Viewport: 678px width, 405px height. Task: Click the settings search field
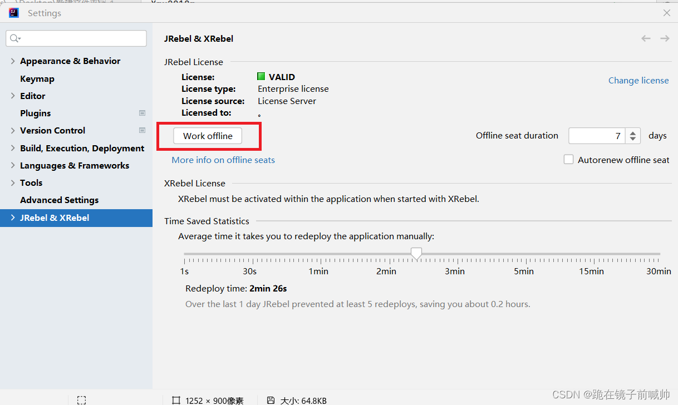click(x=76, y=38)
